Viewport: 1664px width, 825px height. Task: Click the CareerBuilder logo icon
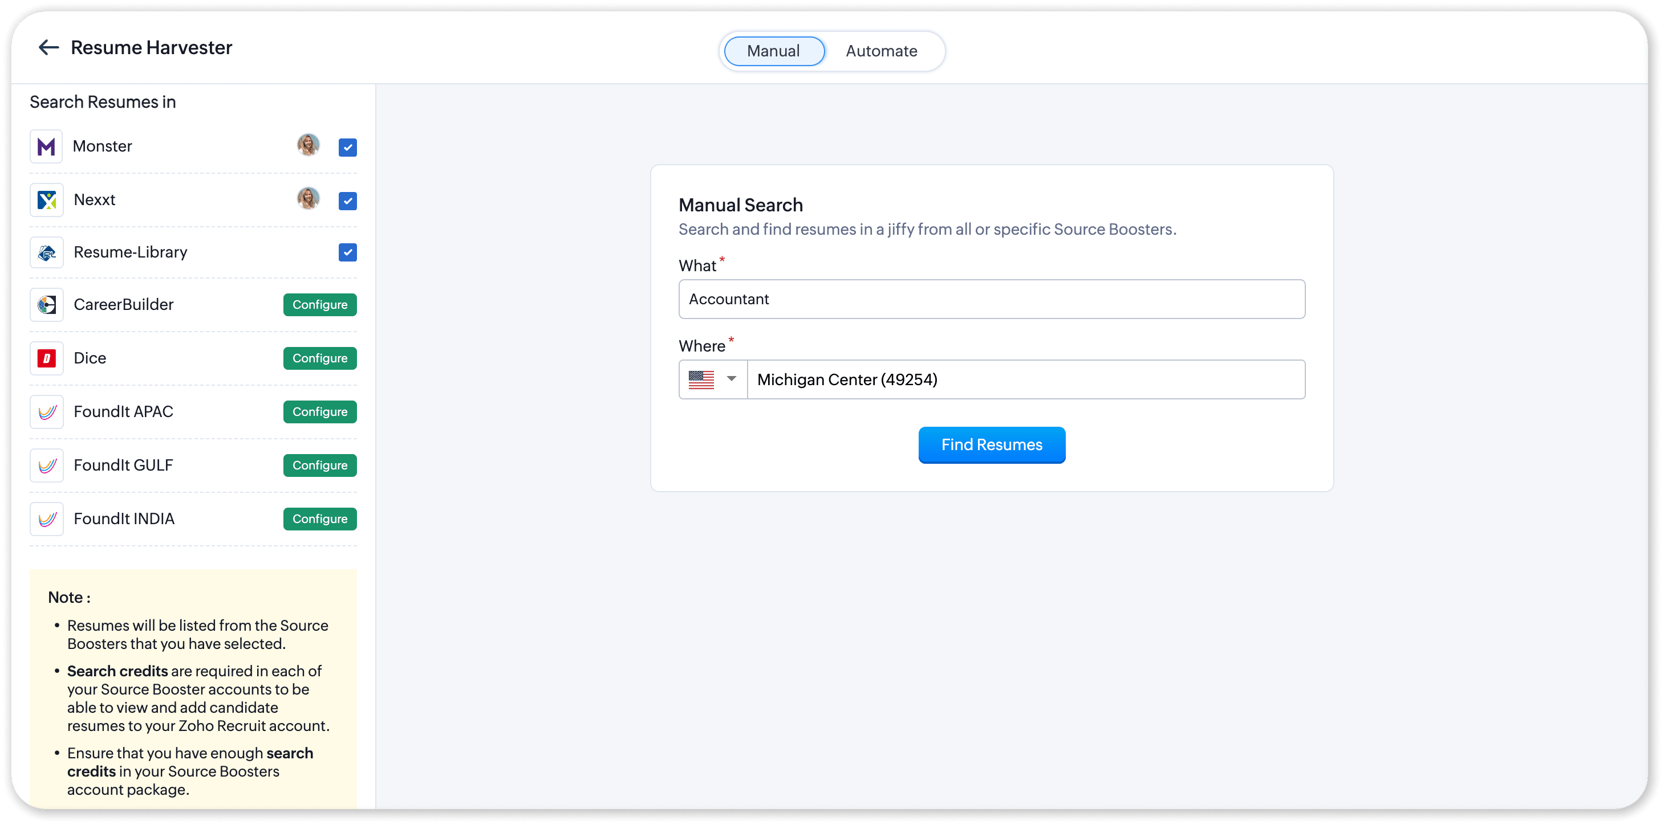pyautogui.click(x=47, y=305)
